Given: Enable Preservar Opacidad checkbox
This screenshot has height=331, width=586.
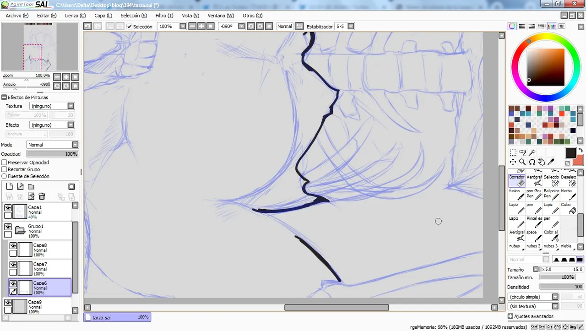Looking at the screenshot, I should tap(4, 163).
